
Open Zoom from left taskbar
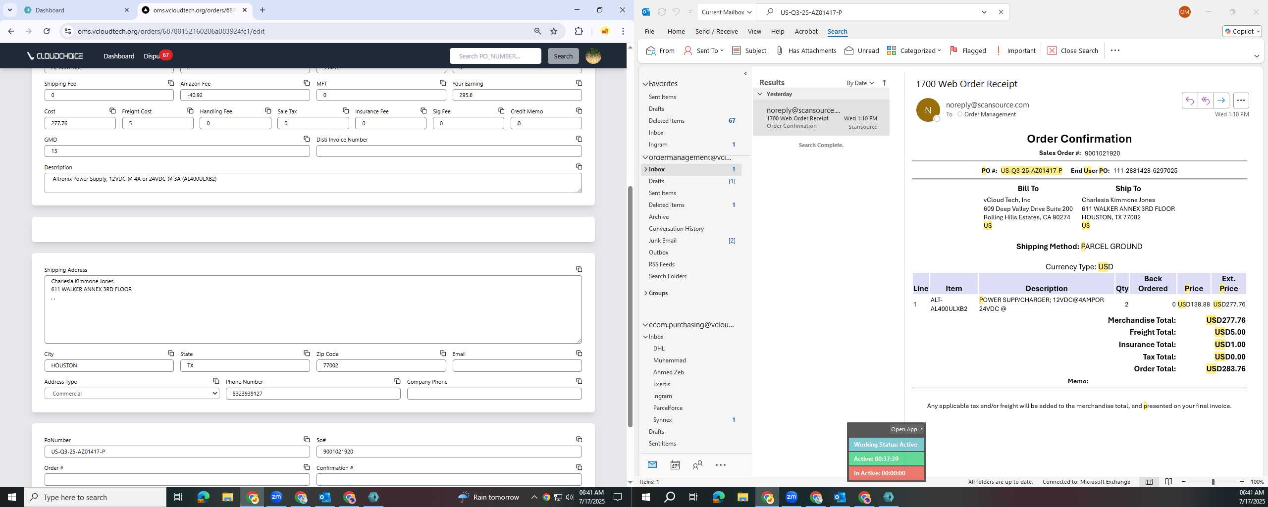[276, 497]
